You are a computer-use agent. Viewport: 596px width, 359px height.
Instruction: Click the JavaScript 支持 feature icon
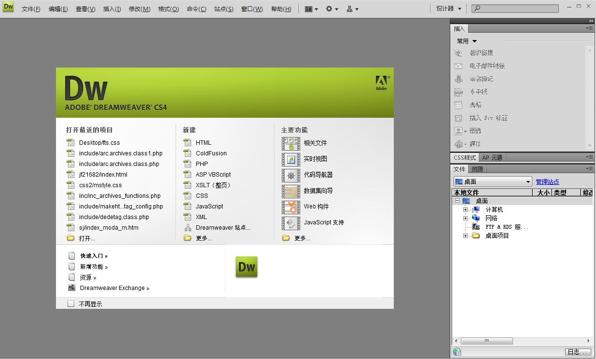pos(291,223)
